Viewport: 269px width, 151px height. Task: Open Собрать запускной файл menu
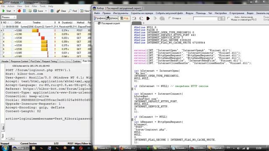169,13
